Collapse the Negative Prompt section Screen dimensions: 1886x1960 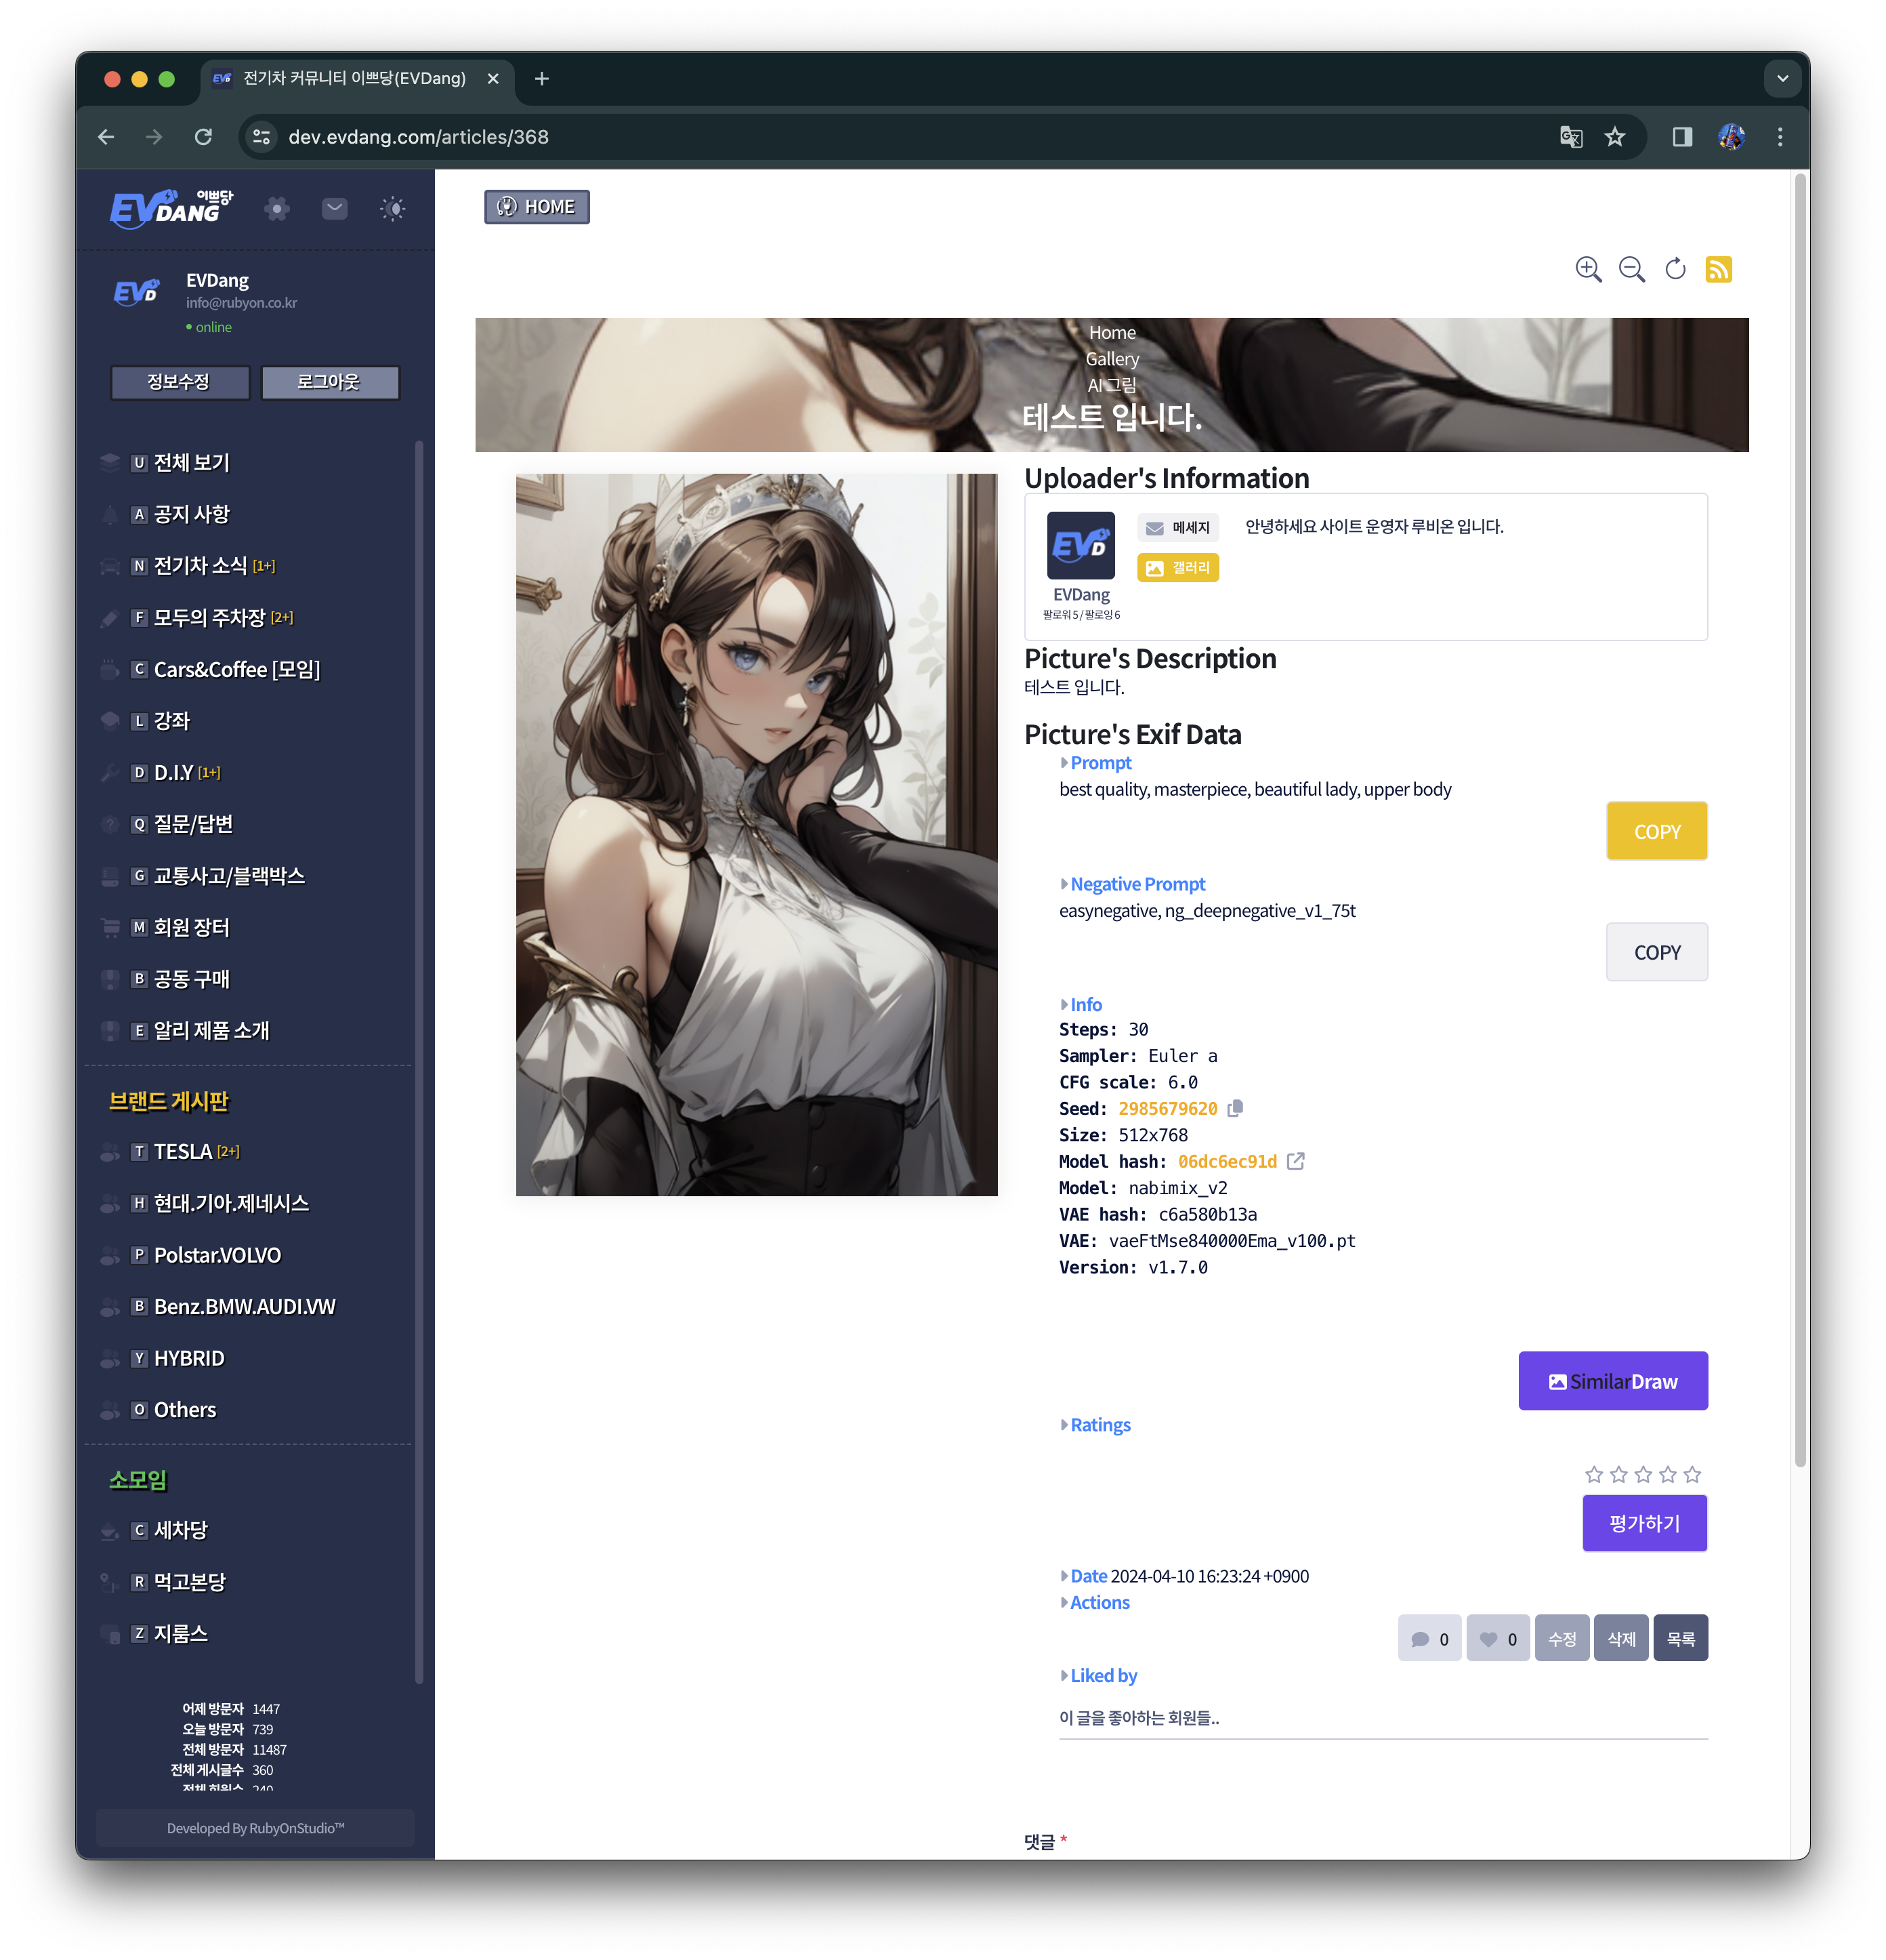1064,884
